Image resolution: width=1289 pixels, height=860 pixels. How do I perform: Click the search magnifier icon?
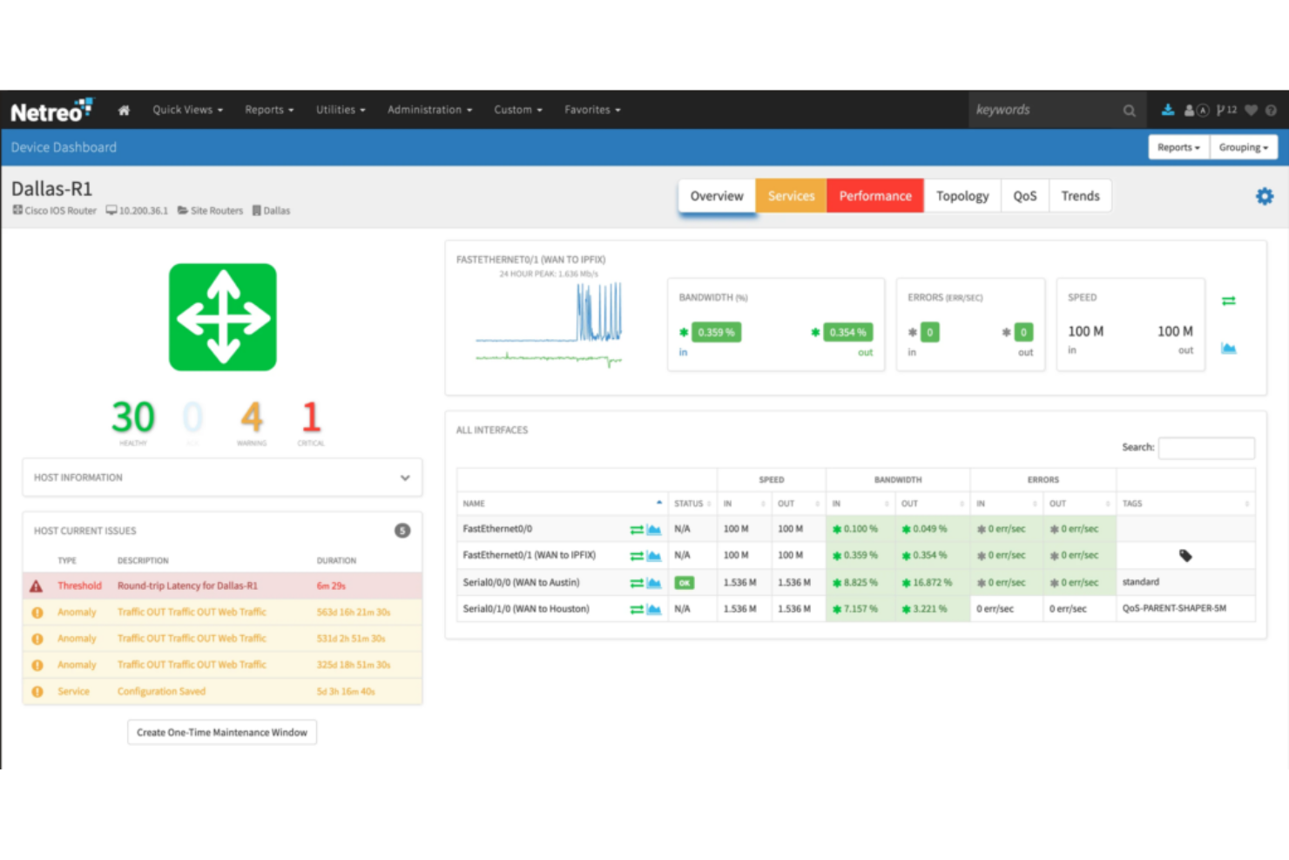click(x=1129, y=111)
